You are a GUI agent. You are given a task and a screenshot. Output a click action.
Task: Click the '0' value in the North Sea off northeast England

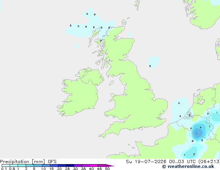150,66
